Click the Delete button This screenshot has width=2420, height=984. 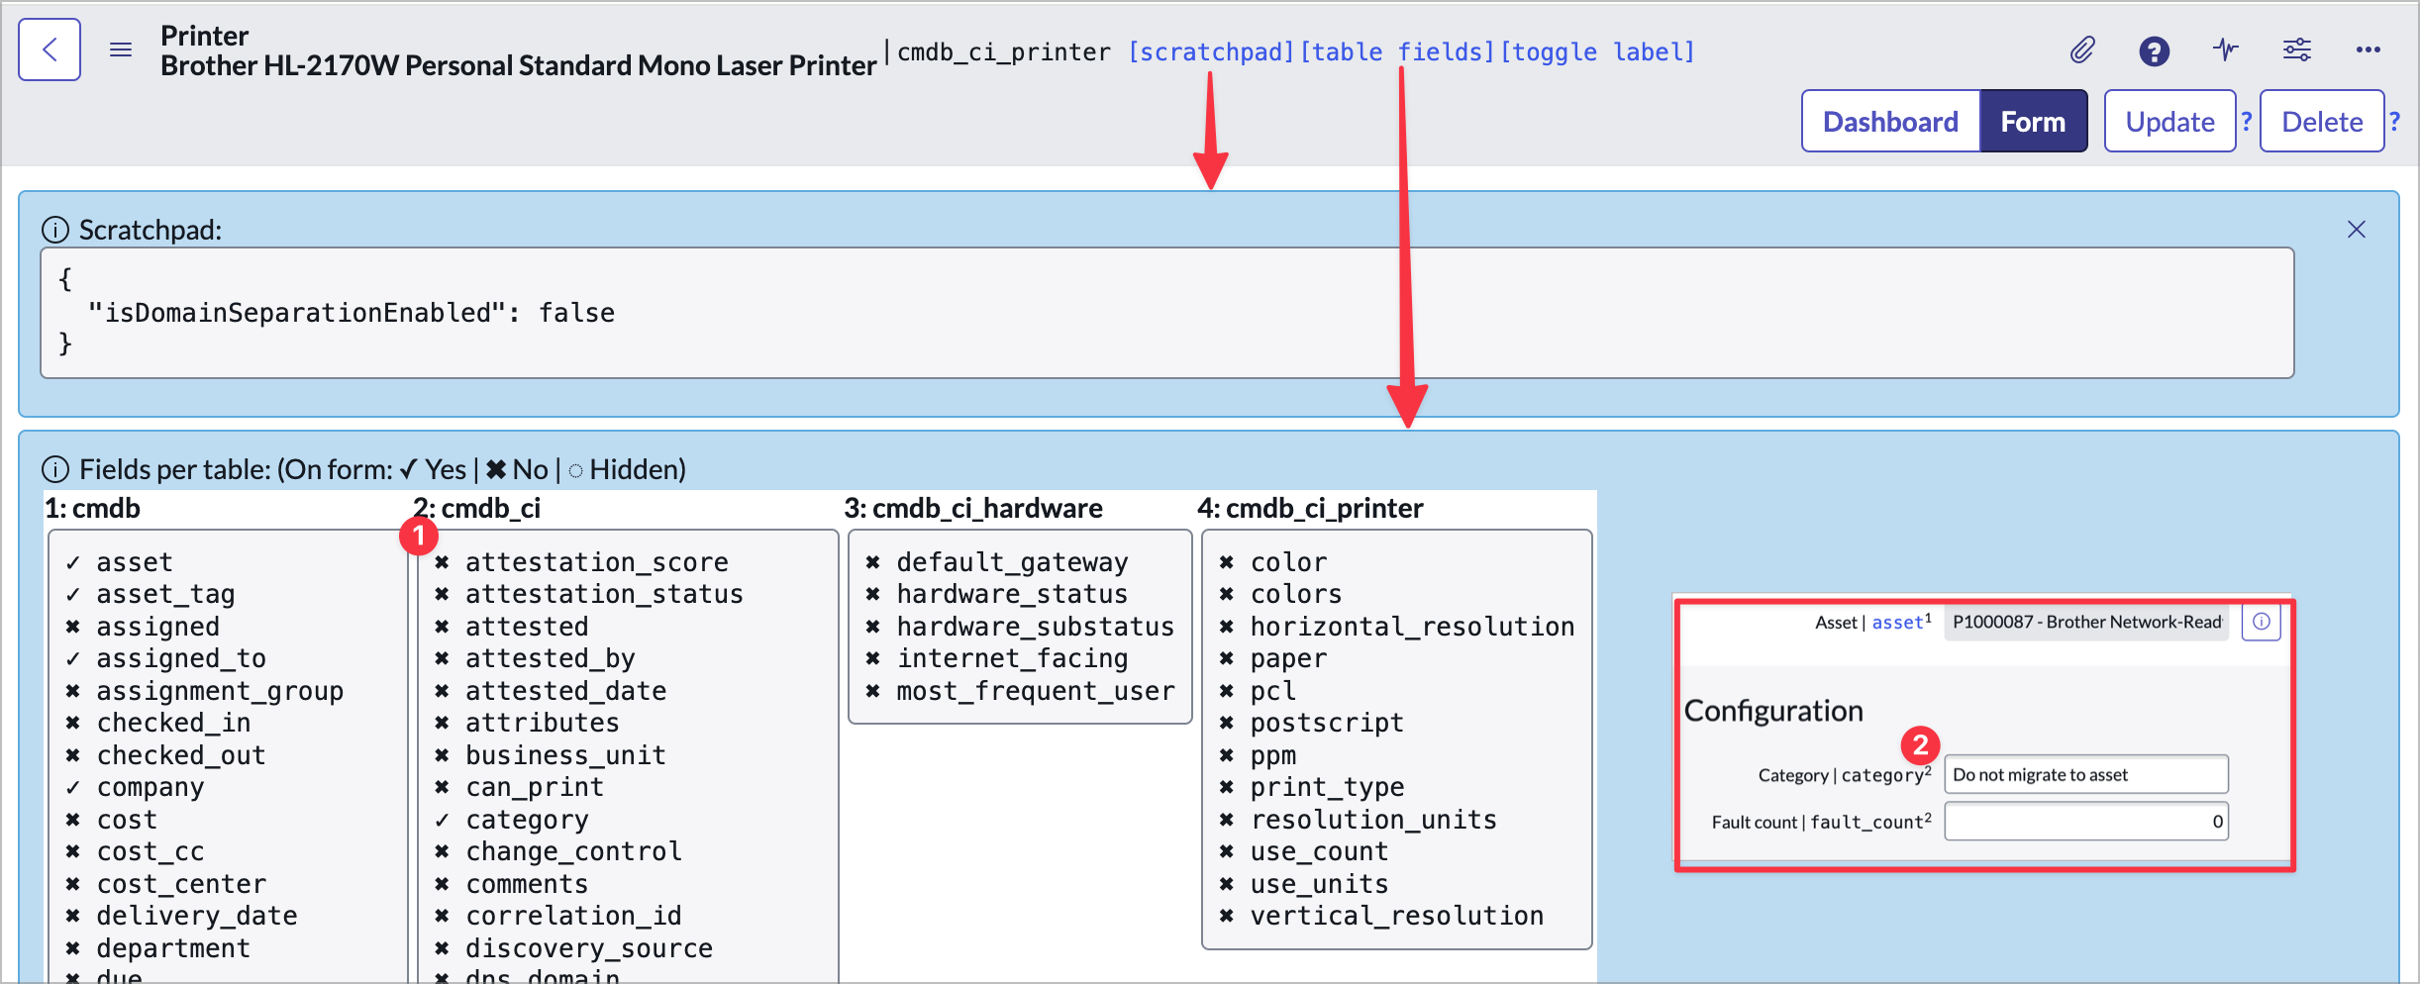2321,122
